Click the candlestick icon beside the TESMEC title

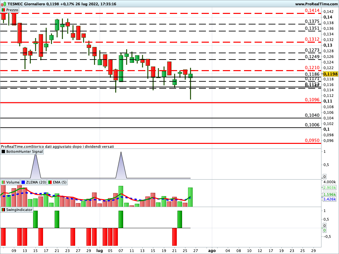pos(4,4)
